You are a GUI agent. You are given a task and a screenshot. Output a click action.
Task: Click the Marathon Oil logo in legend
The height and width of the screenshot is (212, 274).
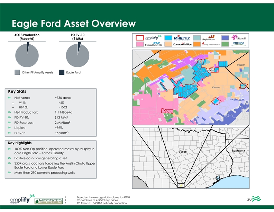coord(154,44)
